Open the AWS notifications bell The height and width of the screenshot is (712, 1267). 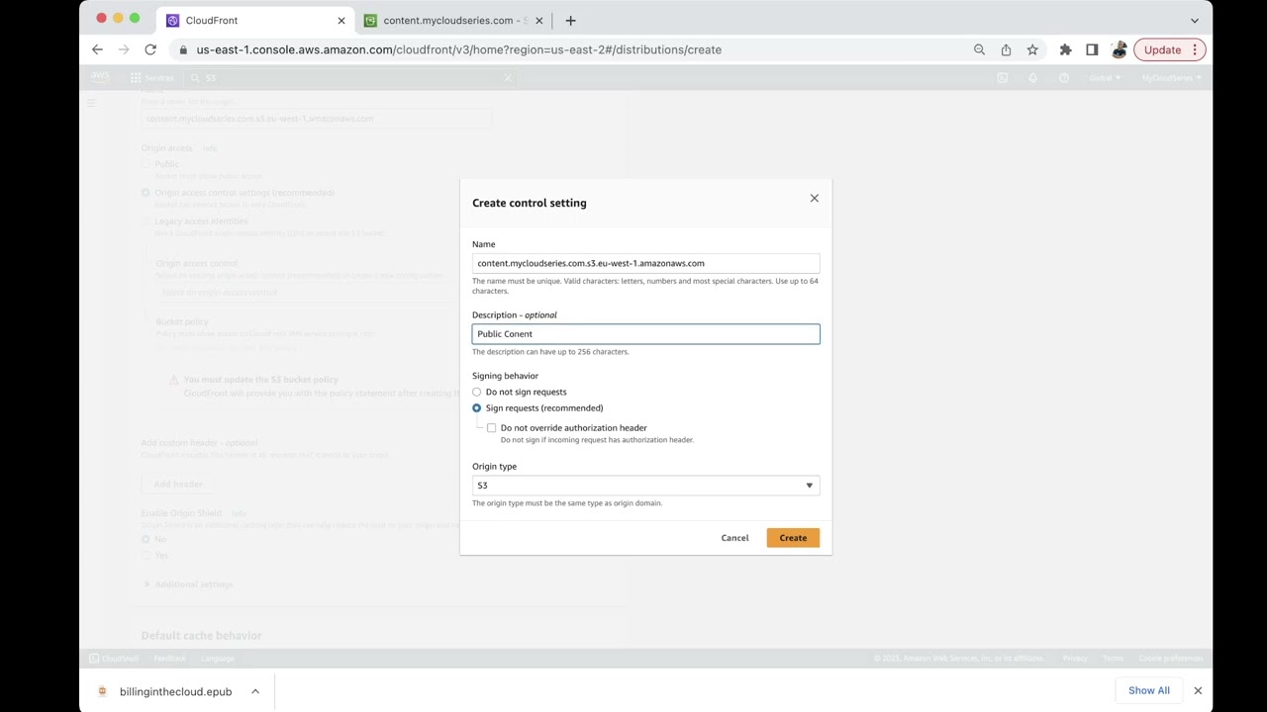(x=1032, y=77)
